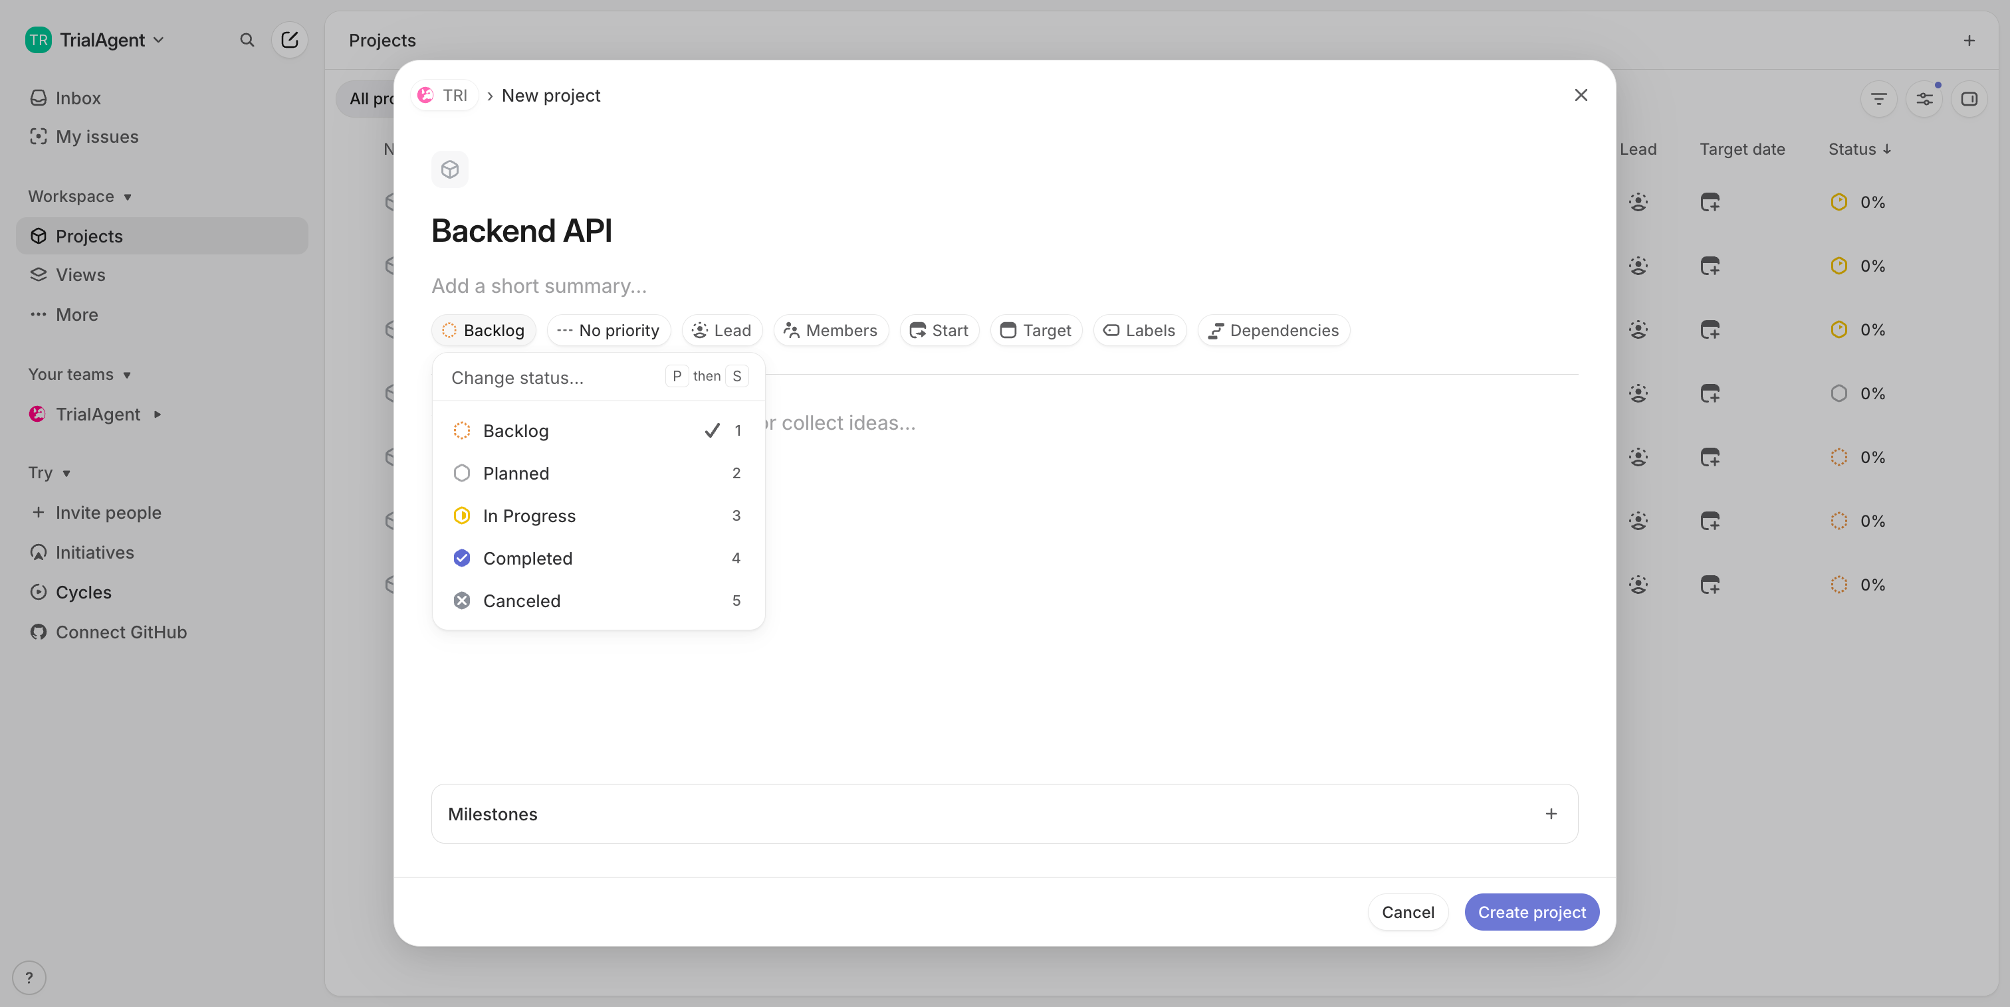Open the project icon picker above Backend API
The image size is (2010, 1007).
tap(449, 169)
